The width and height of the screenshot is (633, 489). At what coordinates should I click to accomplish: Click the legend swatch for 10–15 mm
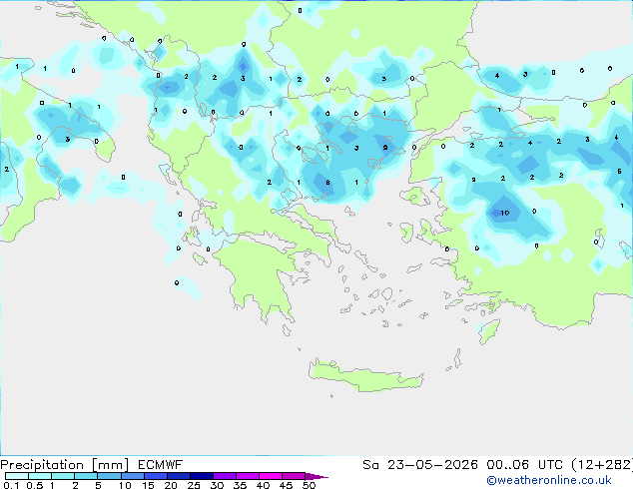pos(133,476)
